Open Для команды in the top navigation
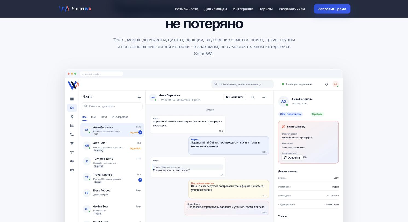Image resolution: width=408 pixels, height=222 pixels. point(215,9)
